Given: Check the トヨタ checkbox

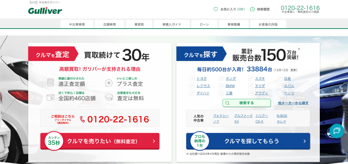Looking at the screenshot, I should pos(192,78).
